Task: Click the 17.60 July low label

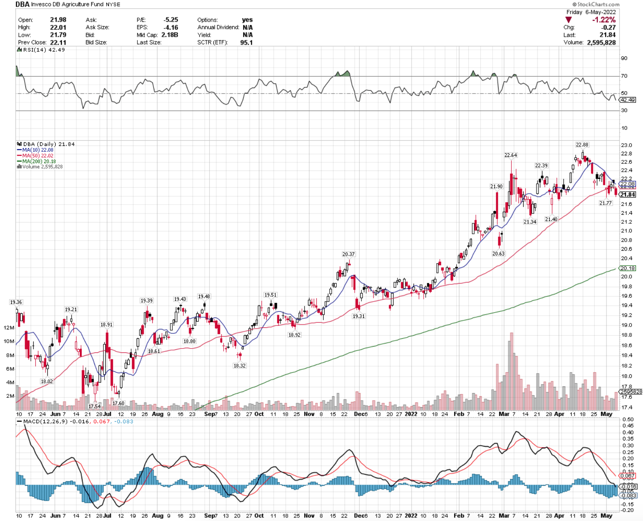Action: pyautogui.click(x=118, y=403)
